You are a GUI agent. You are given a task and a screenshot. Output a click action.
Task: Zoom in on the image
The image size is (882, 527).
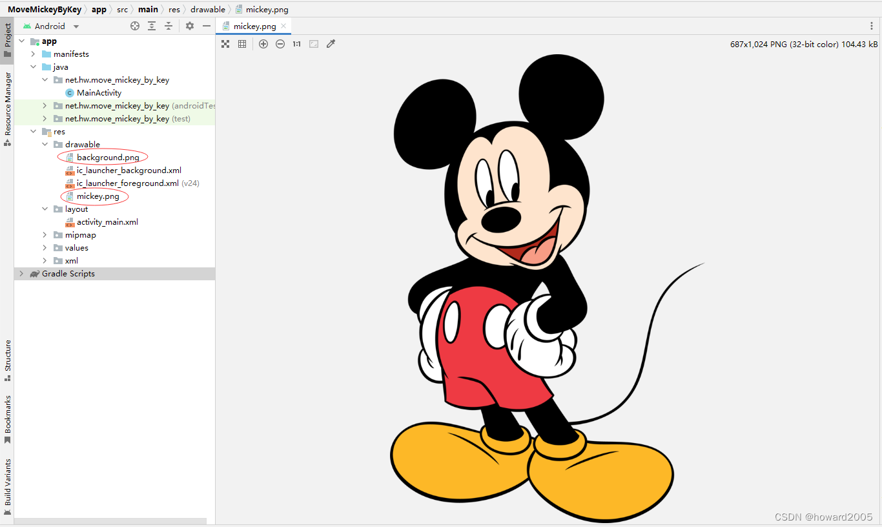coord(263,44)
